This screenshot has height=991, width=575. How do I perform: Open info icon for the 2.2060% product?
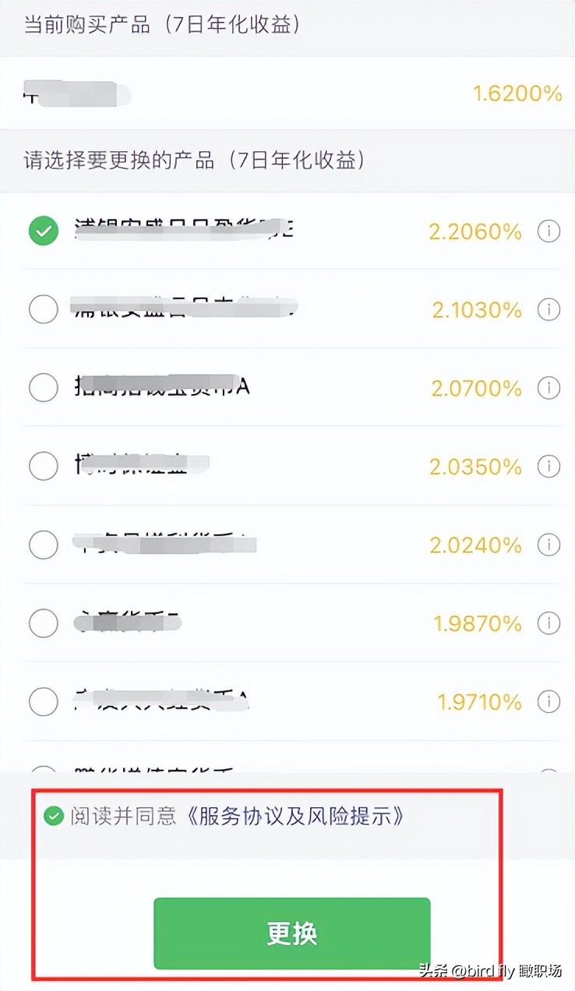point(549,231)
